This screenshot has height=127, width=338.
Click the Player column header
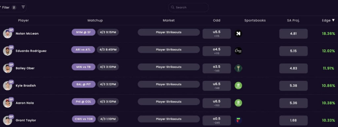click(x=23, y=20)
